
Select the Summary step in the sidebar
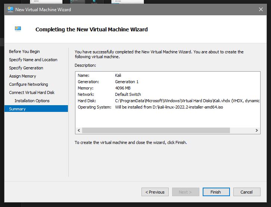click(18, 109)
